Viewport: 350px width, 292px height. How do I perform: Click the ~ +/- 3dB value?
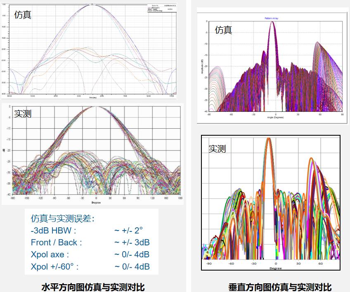pos(132,243)
